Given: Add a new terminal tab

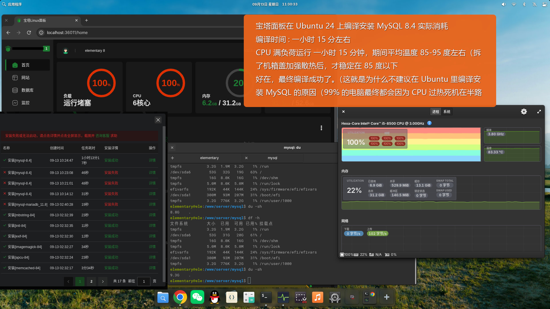Looking at the screenshot, I should pos(172,158).
